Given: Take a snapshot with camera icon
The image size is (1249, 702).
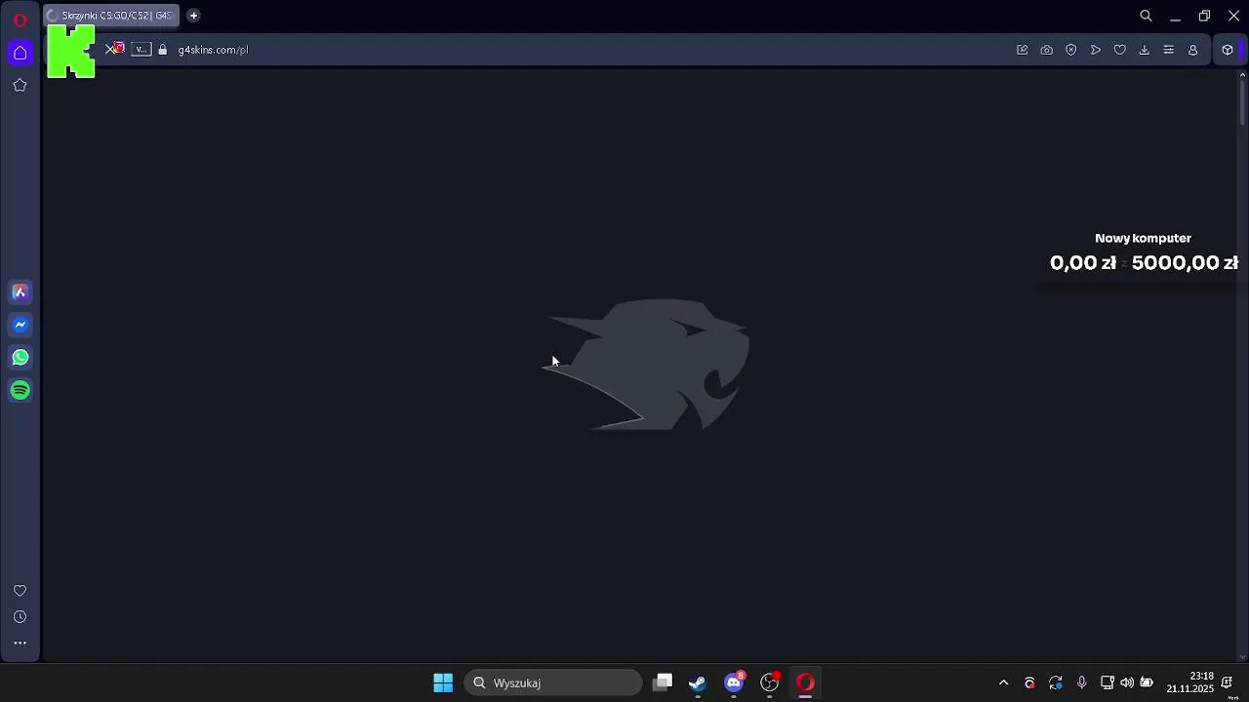Looking at the screenshot, I should click(1047, 50).
